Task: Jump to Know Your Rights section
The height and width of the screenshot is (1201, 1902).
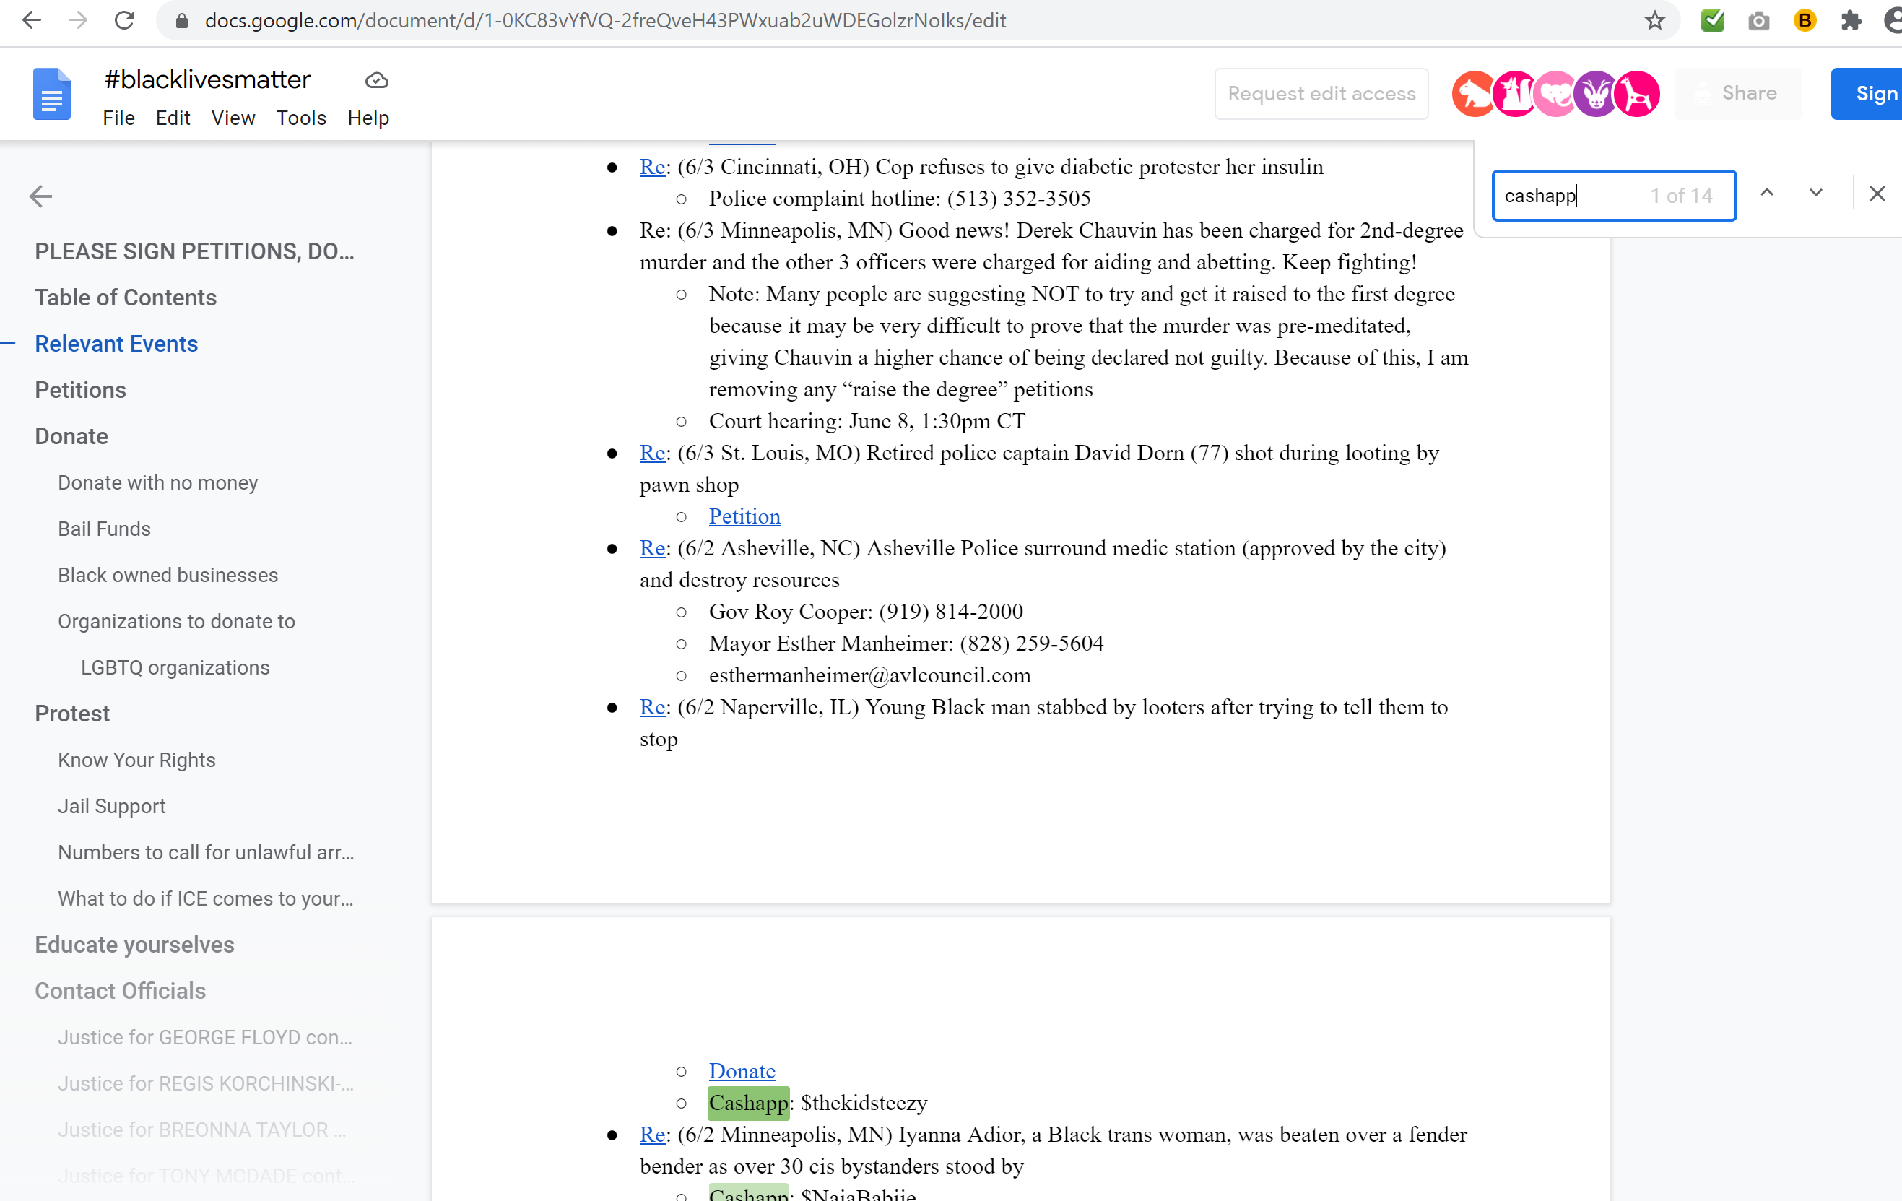Action: (136, 759)
